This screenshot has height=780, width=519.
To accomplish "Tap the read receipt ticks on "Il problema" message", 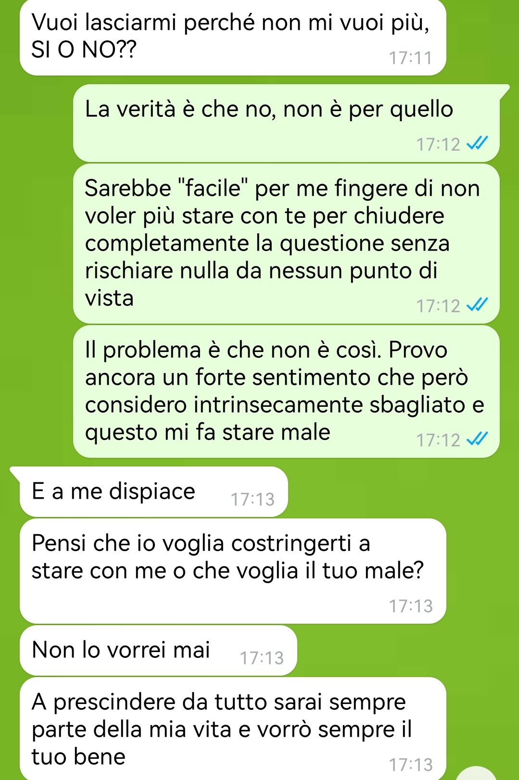I will (477, 439).
